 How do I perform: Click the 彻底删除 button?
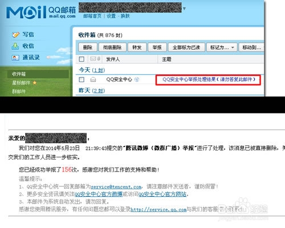tap(112, 47)
